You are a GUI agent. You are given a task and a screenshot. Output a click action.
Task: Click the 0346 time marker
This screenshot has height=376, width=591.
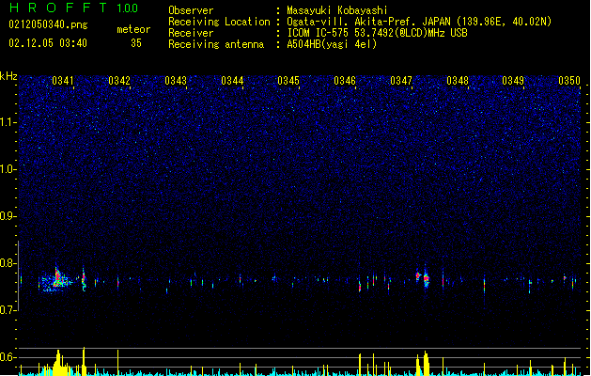(345, 81)
